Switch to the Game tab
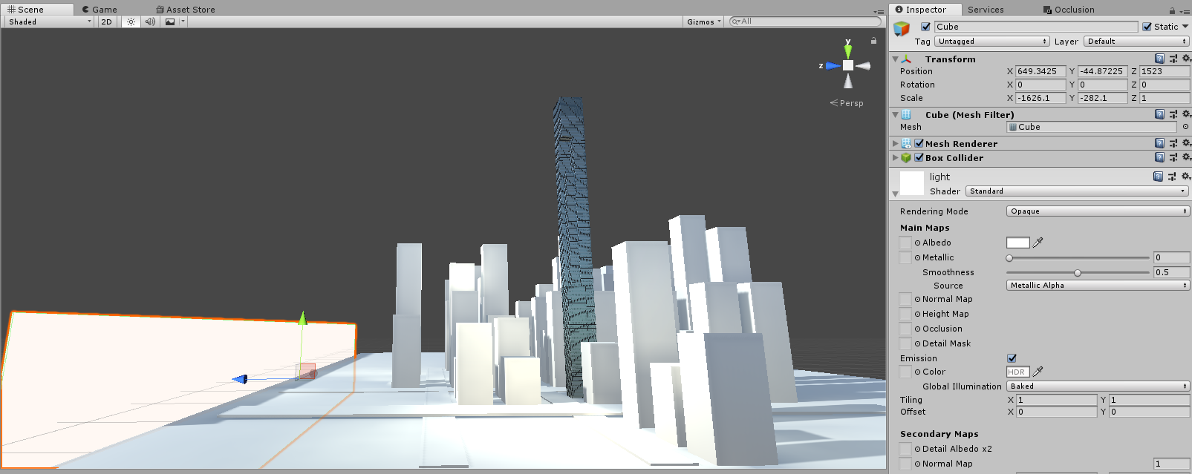The width and height of the screenshot is (1192, 474). 100,10
